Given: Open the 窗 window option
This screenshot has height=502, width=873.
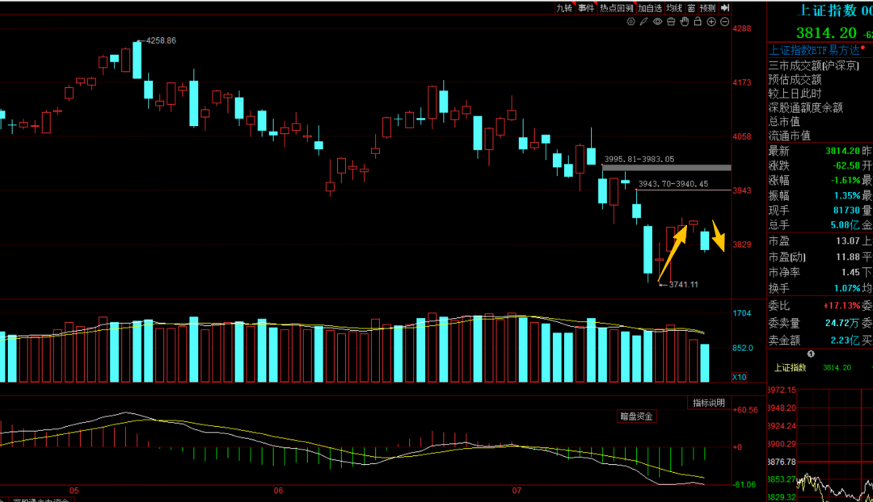Looking at the screenshot, I should (x=691, y=8).
